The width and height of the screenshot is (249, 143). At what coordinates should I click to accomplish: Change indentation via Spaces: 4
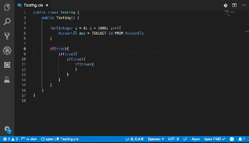pyautogui.click(x=156, y=139)
